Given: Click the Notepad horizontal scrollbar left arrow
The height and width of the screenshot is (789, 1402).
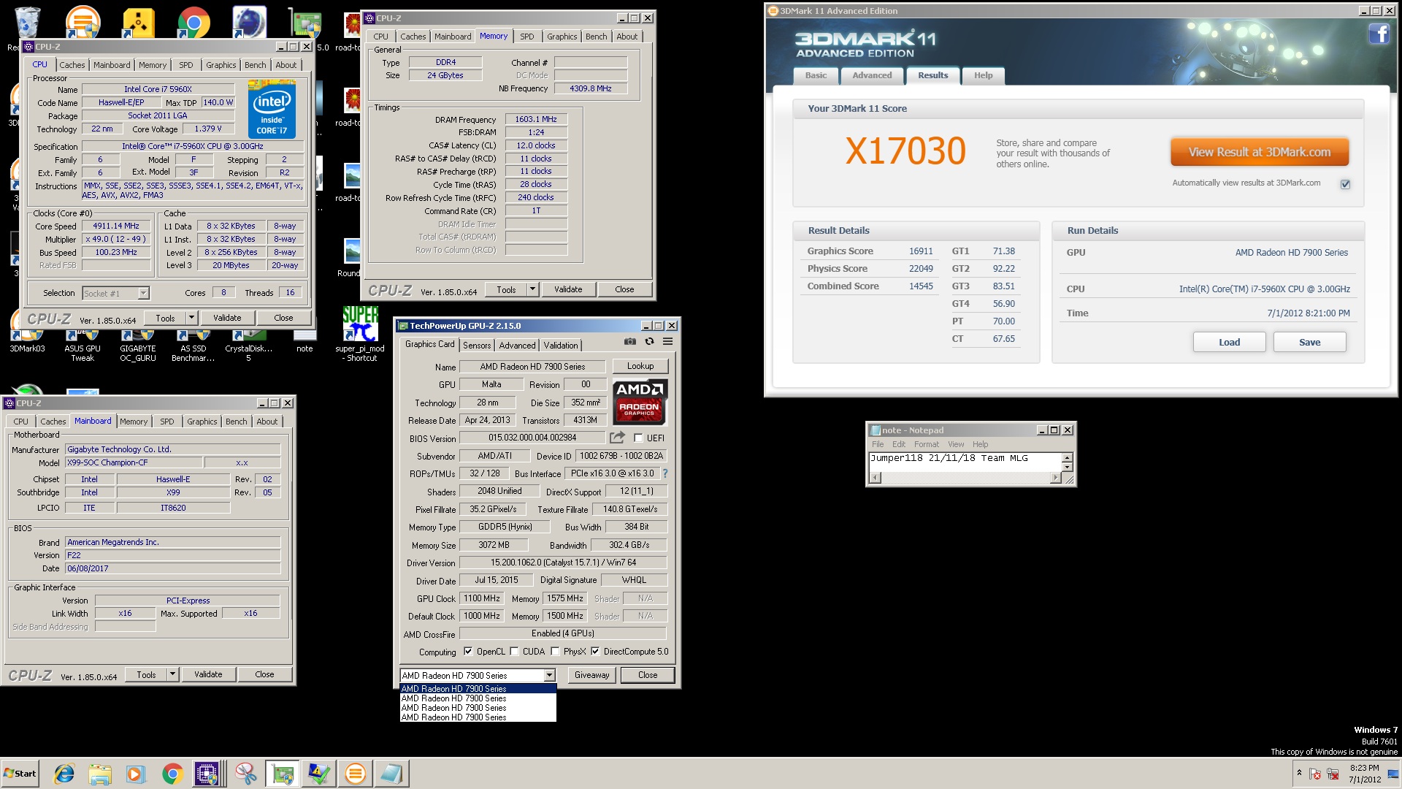Looking at the screenshot, I should (x=875, y=478).
